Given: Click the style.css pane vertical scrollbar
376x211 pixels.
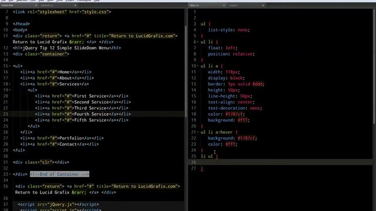Looking at the screenshot, I should coord(374,67).
